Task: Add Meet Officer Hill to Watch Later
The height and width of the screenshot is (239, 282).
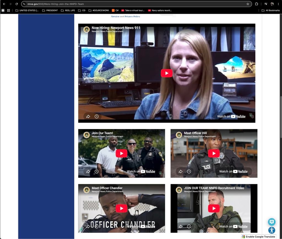Action: point(189,171)
